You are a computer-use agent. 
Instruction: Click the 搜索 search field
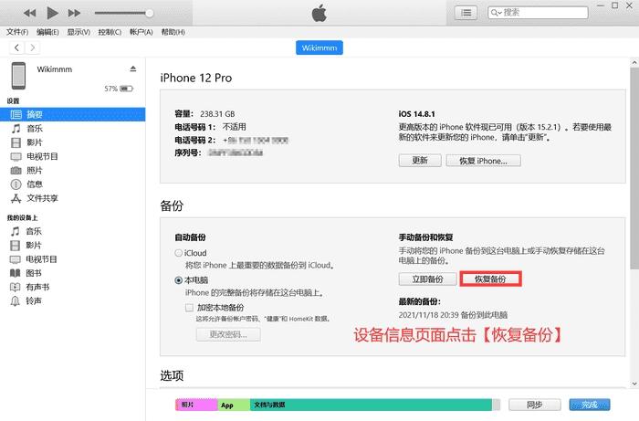pyautogui.click(x=538, y=13)
